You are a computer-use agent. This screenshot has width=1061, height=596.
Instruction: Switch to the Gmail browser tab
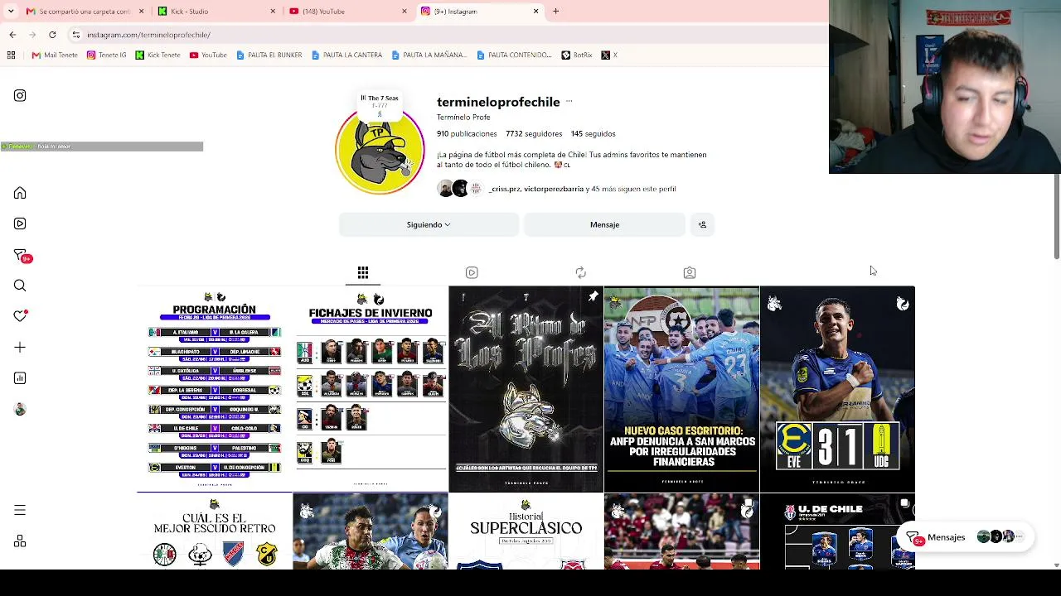83,12
